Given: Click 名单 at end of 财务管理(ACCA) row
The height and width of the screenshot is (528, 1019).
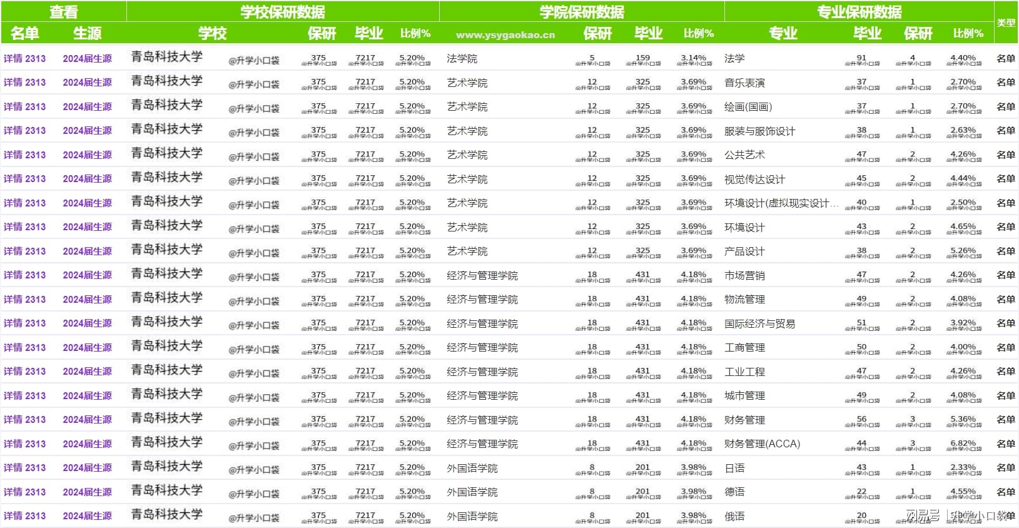Looking at the screenshot, I should (1005, 444).
